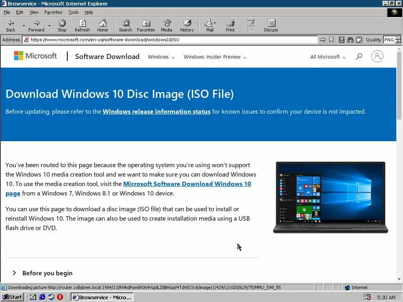Image resolution: width=403 pixels, height=302 pixels.
Task: Open Windows release information status link
Action: tap(157, 111)
